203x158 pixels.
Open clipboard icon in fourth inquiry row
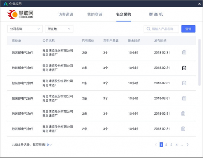[184, 98]
